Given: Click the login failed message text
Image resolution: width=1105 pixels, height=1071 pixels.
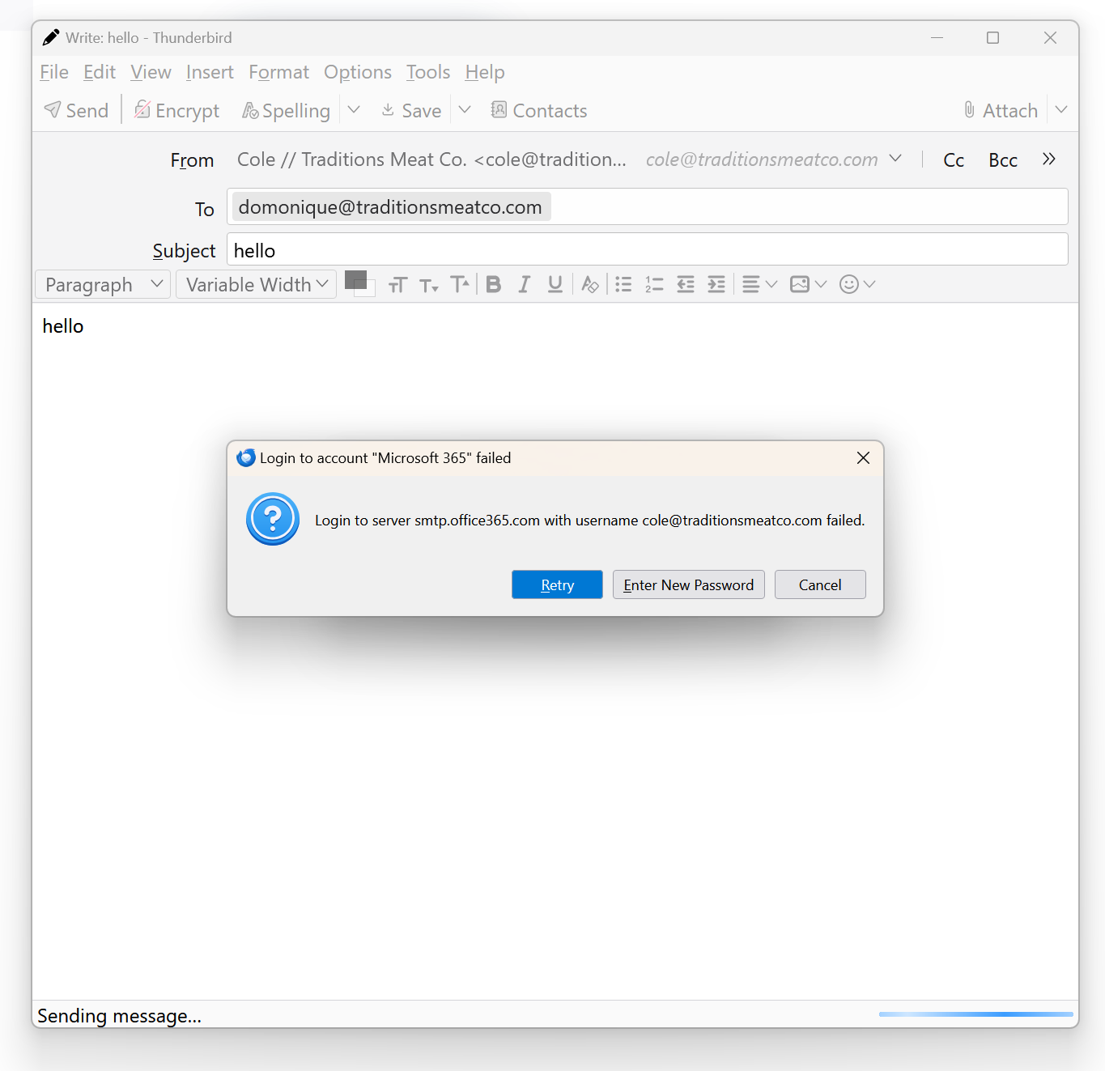Looking at the screenshot, I should 590,521.
